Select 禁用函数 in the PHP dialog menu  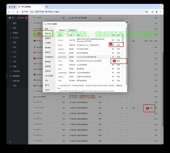pyautogui.click(x=48, y=62)
